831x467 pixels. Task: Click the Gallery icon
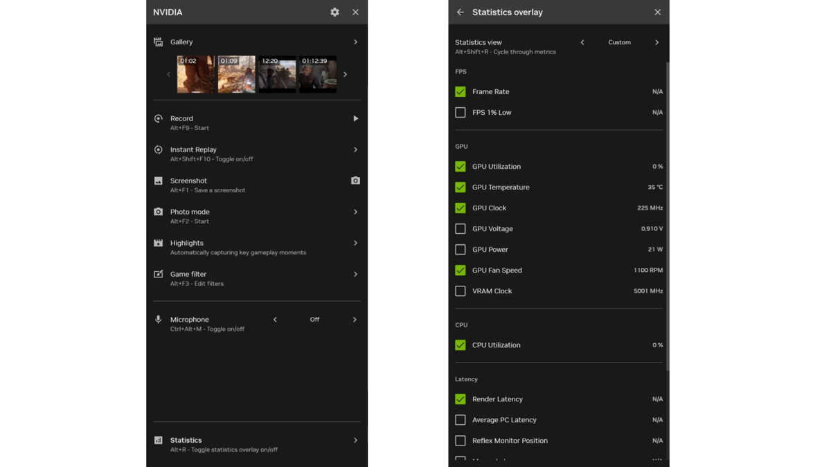click(x=159, y=42)
